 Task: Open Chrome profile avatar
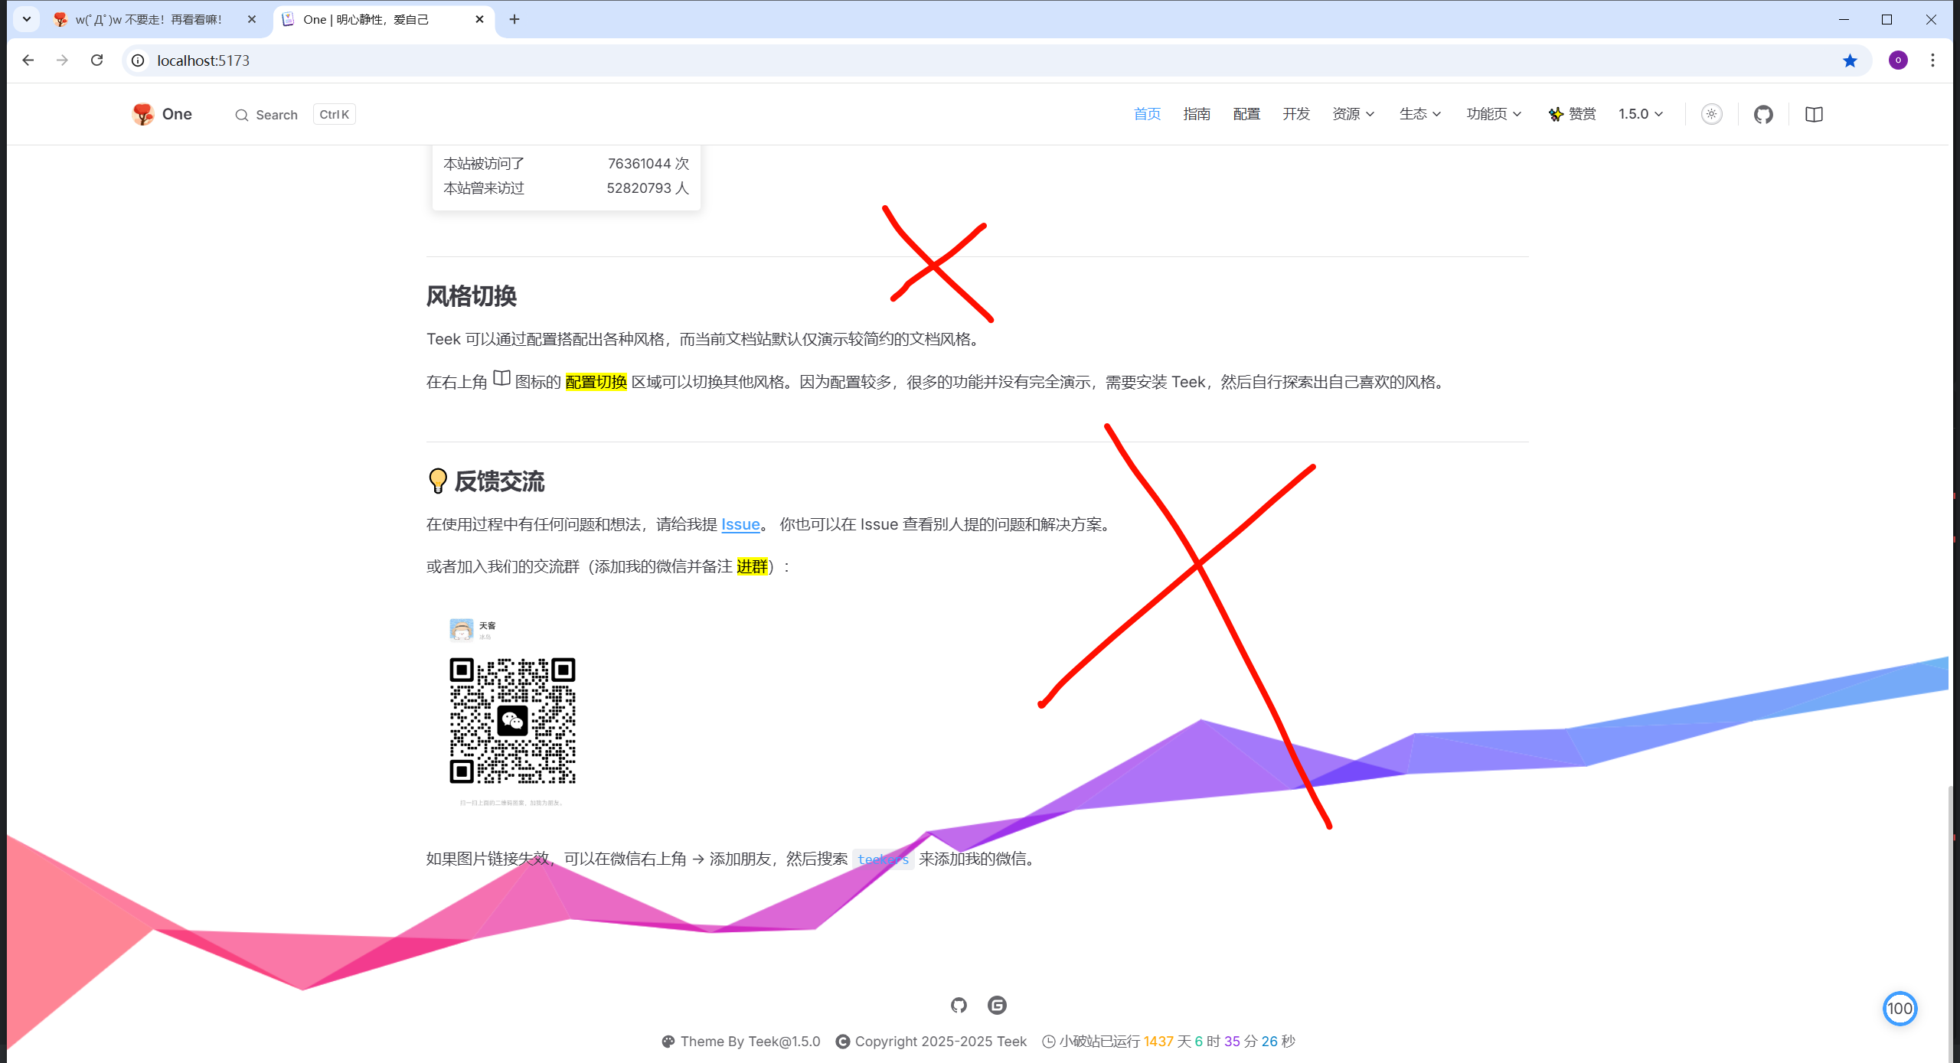click(1898, 60)
